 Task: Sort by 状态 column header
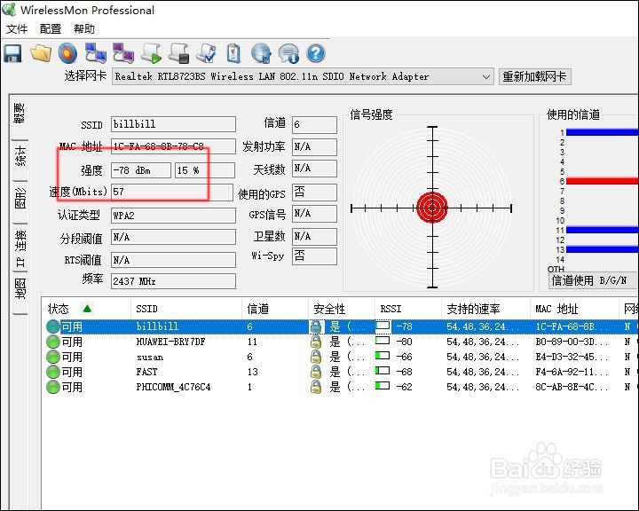tap(86, 309)
